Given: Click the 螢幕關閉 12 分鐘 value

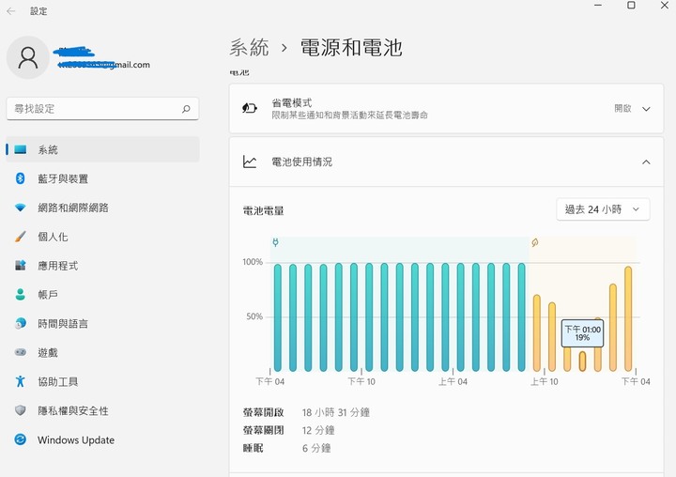Looking at the screenshot, I should click(x=318, y=430).
